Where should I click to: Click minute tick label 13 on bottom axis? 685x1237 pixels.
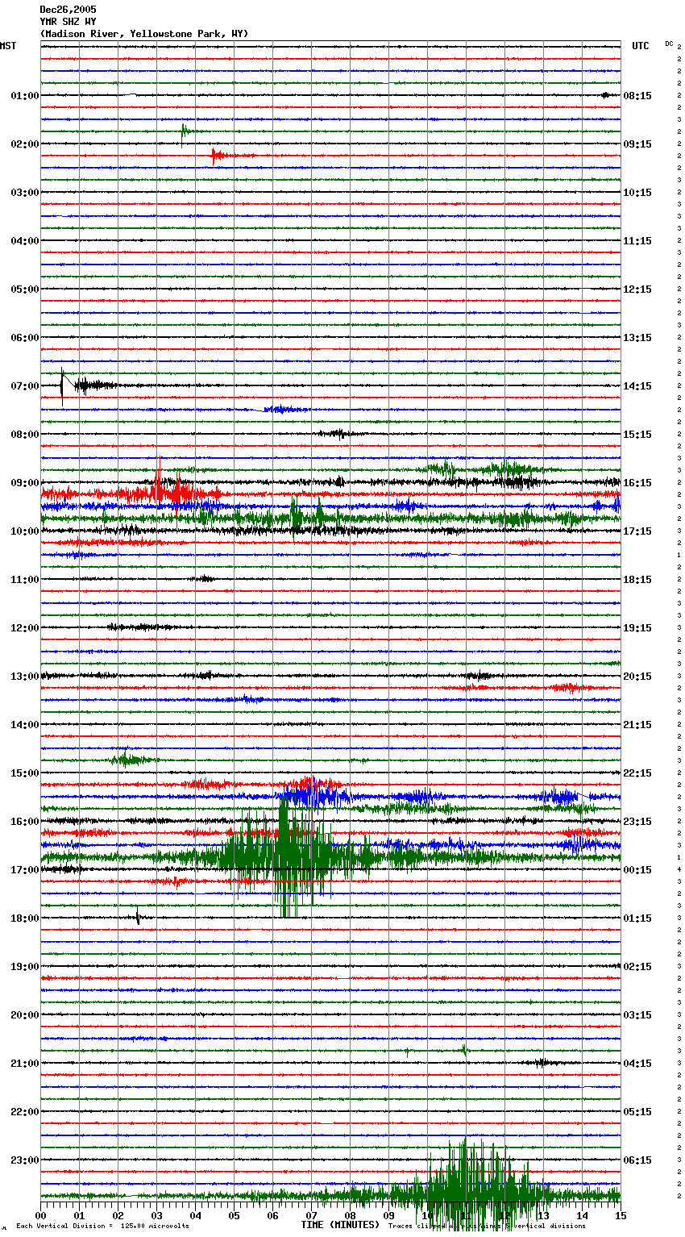pos(543,1215)
